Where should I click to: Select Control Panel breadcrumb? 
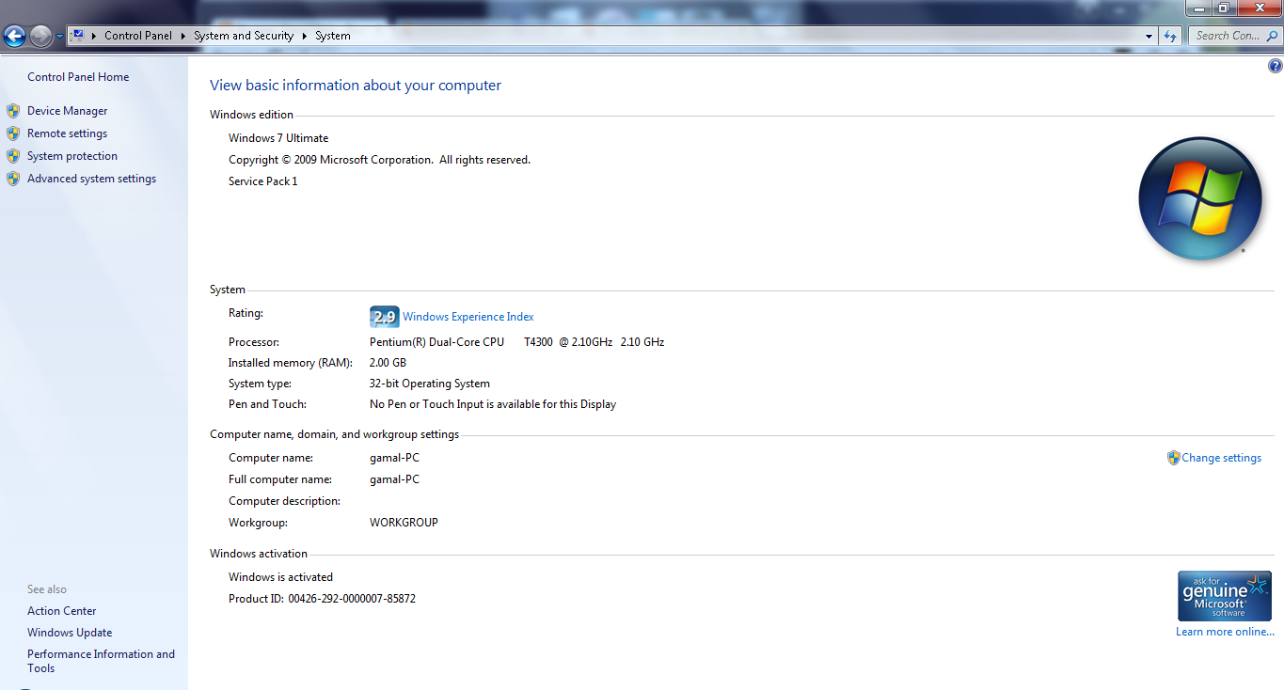[x=138, y=36]
